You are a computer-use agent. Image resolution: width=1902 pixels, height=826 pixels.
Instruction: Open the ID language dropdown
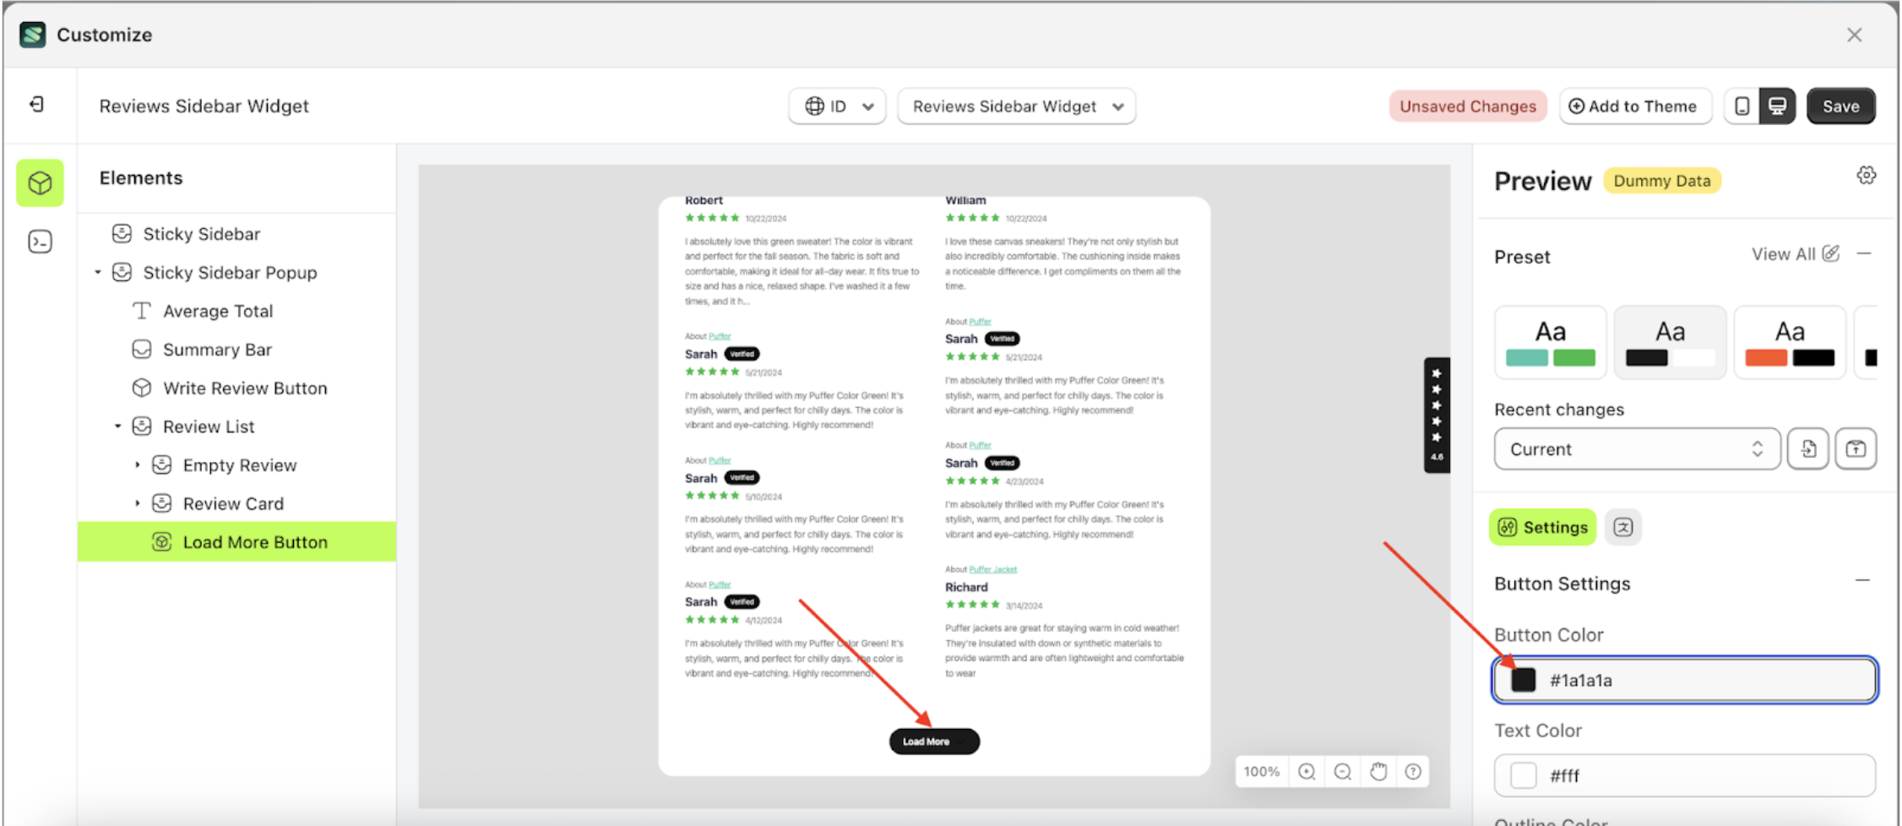point(836,106)
